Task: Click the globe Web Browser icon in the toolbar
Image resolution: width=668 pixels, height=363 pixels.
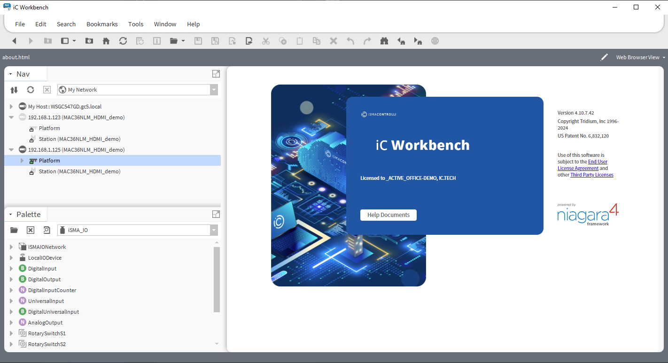Action: (x=435, y=41)
